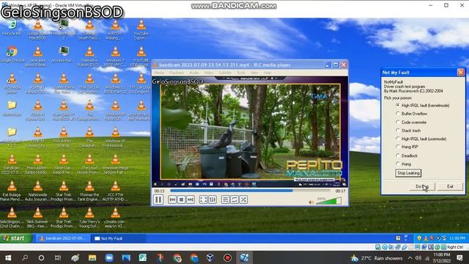Stop playback in VLC

[x=181, y=199]
